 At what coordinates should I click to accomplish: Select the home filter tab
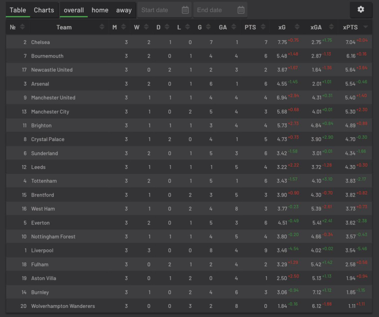tap(100, 10)
